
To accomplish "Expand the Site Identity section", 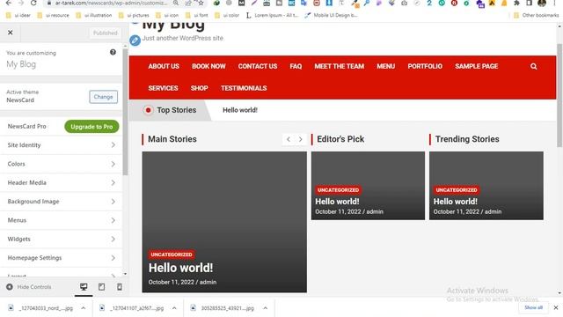I will coord(61,145).
